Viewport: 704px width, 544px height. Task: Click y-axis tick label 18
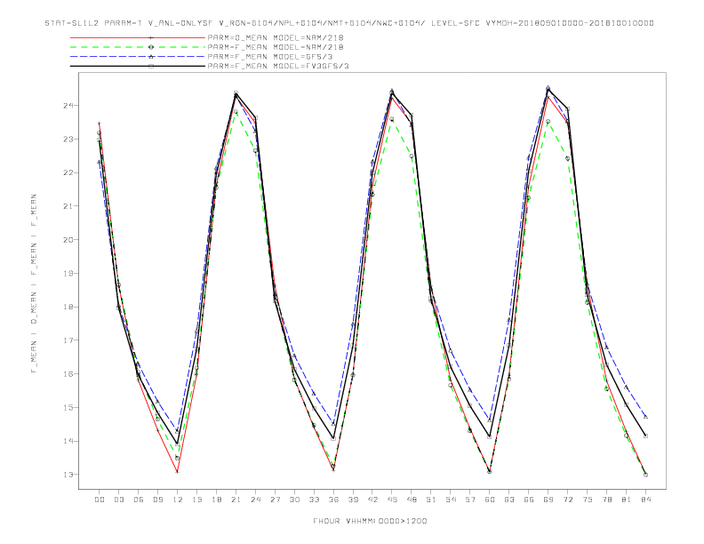tap(69, 307)
